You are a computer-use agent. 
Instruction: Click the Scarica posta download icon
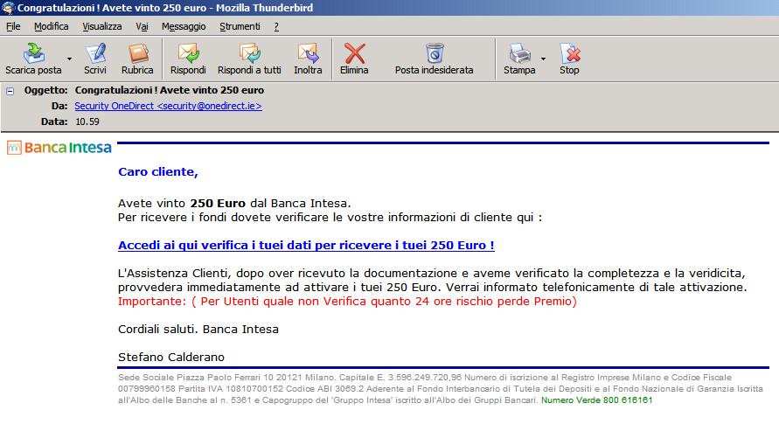tap(34, 53)
